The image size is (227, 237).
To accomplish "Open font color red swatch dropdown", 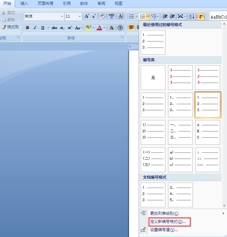I will [x=104, y=28].
